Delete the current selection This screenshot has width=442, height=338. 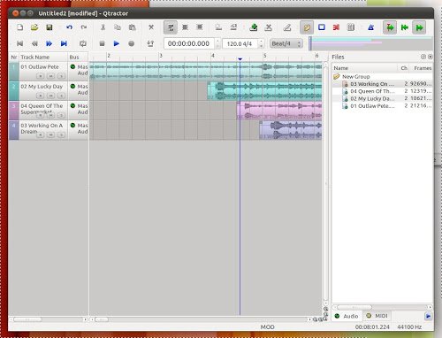tap(151, 27)
